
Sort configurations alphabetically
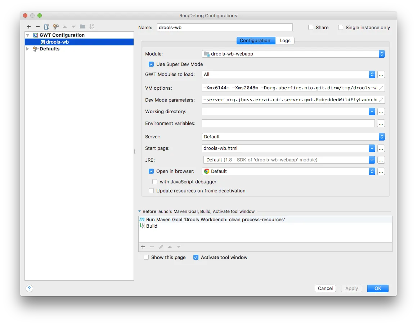[x=92, y=27]
